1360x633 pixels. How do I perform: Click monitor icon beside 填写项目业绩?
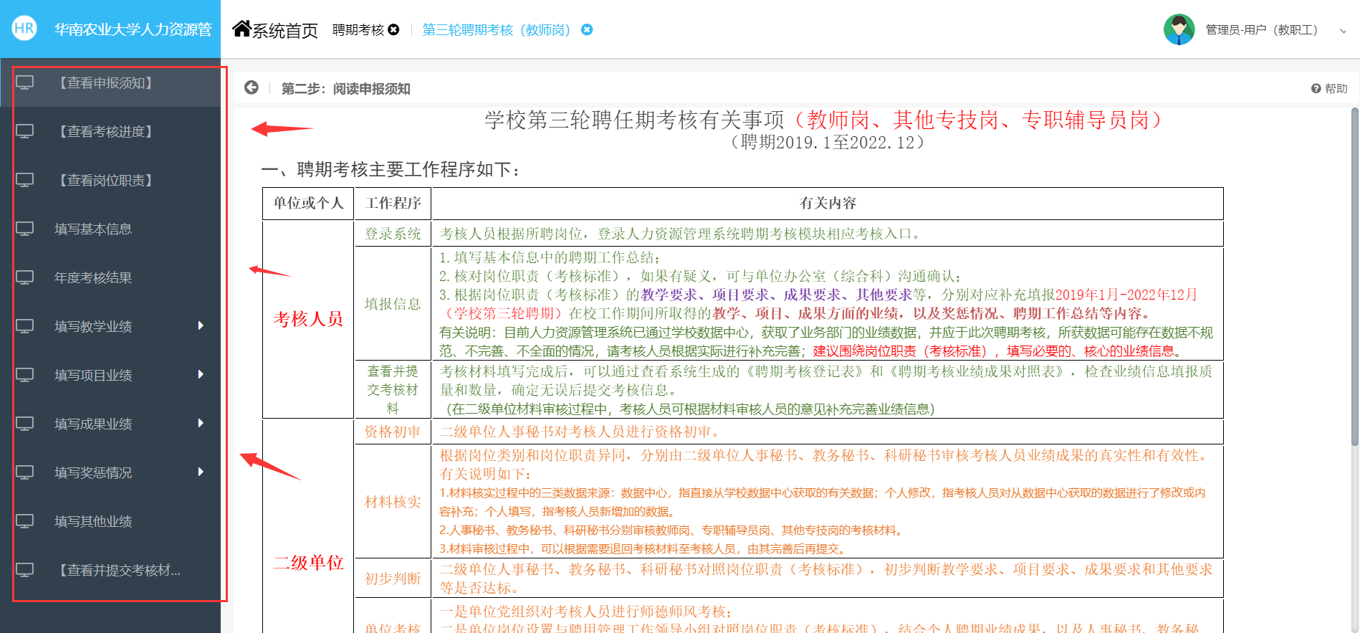click(25, 376)
